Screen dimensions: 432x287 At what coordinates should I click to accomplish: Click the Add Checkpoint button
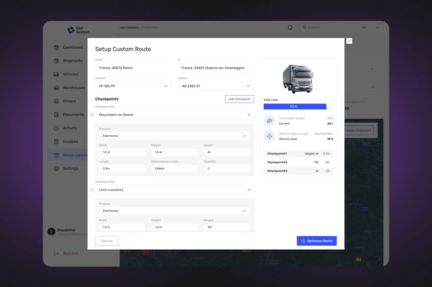239,99
